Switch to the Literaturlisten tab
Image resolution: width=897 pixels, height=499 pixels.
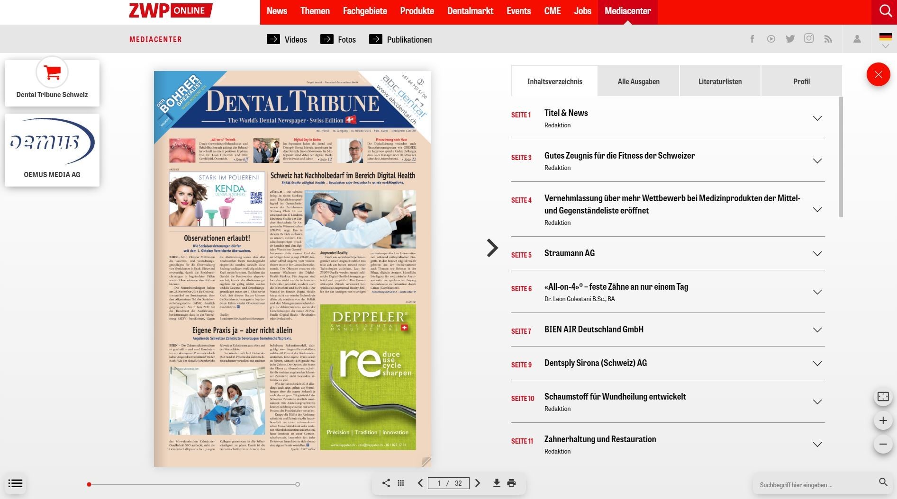coord(720,81)
